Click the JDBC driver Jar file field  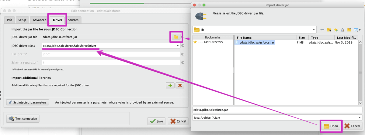106,37
